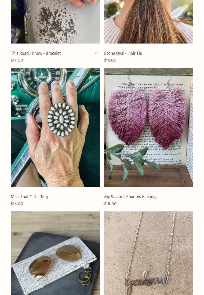Viewport: 204px width, 295px height.
Task: Open This Road I Know - Bracelet link
Action: pyautogui.click(x=36, y=53)
